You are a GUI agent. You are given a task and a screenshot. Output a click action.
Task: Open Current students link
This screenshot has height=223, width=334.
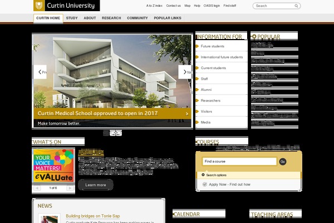tap(213, 68)
